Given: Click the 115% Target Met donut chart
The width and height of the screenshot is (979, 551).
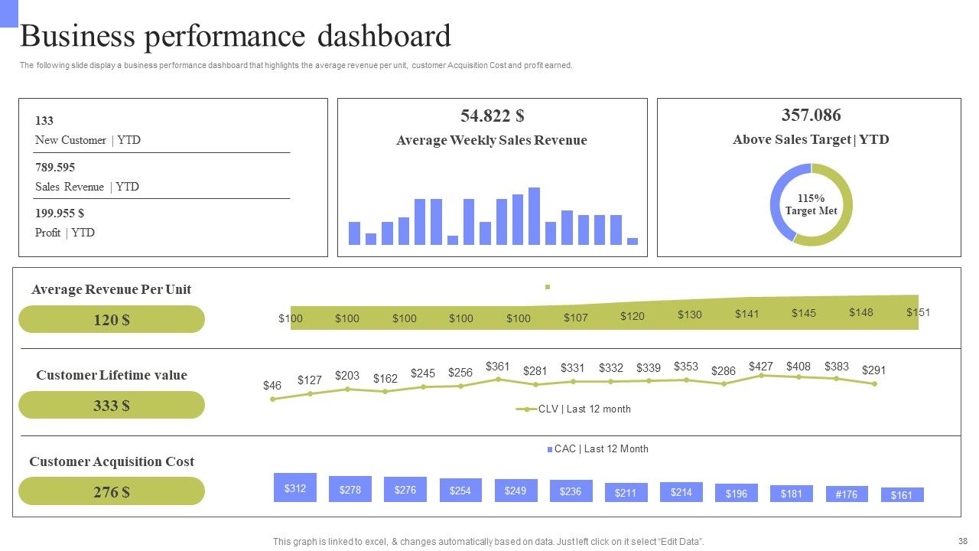Looking at the screenshot, I should coord(811,205).
